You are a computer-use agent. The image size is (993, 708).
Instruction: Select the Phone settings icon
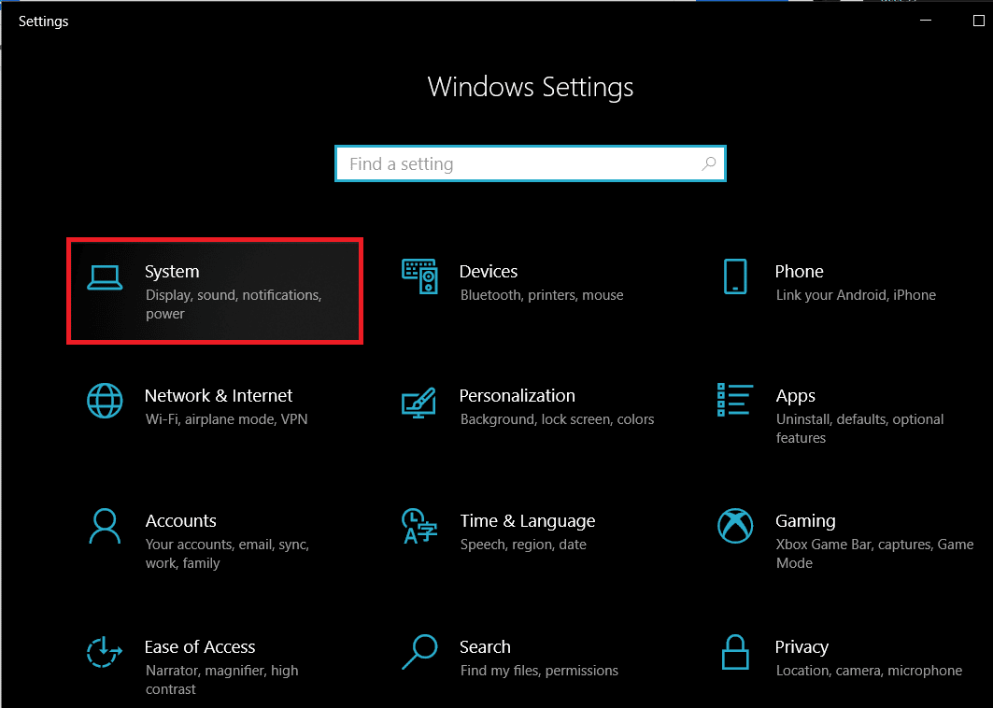click(x=735, y=277)
